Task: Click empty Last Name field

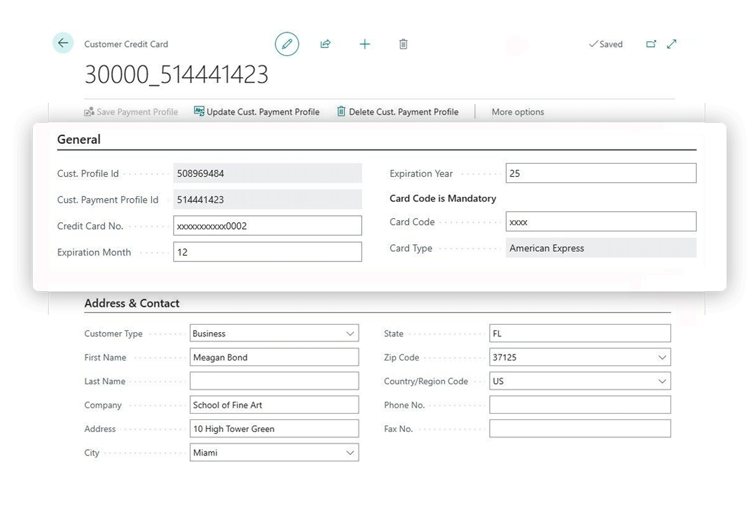Action: coord(274,381)
